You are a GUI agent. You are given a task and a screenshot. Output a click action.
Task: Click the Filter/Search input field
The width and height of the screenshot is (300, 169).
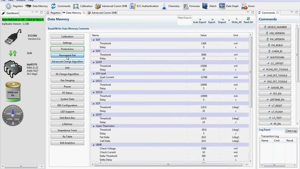coord(184,20)
